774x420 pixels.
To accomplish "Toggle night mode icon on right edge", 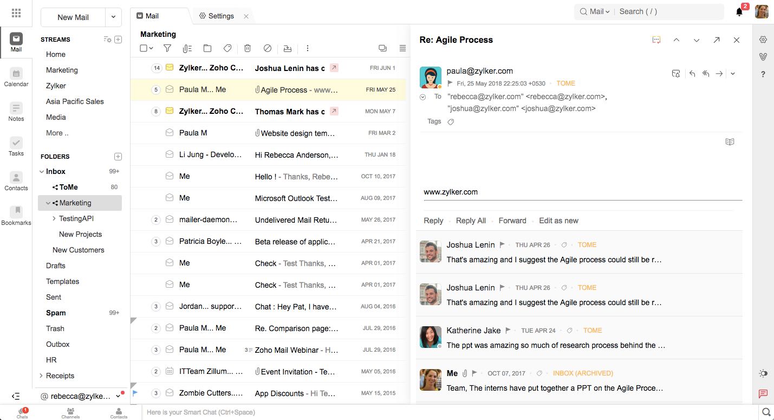I will coord(763,373).
